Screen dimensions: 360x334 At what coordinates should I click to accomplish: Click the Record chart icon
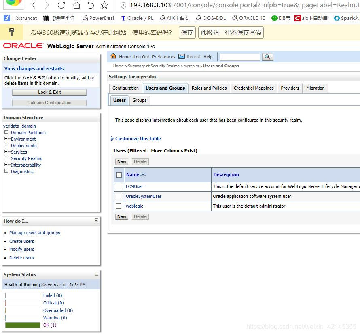[x=182, y=56]
